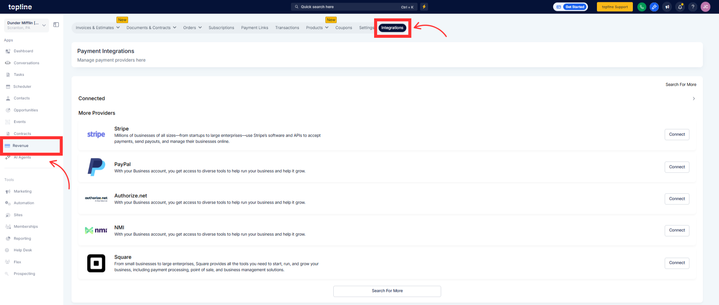The width and height of the screenshot is (719, 305).
Task: Connect the PayPal provider
Action: pos(677,167)
